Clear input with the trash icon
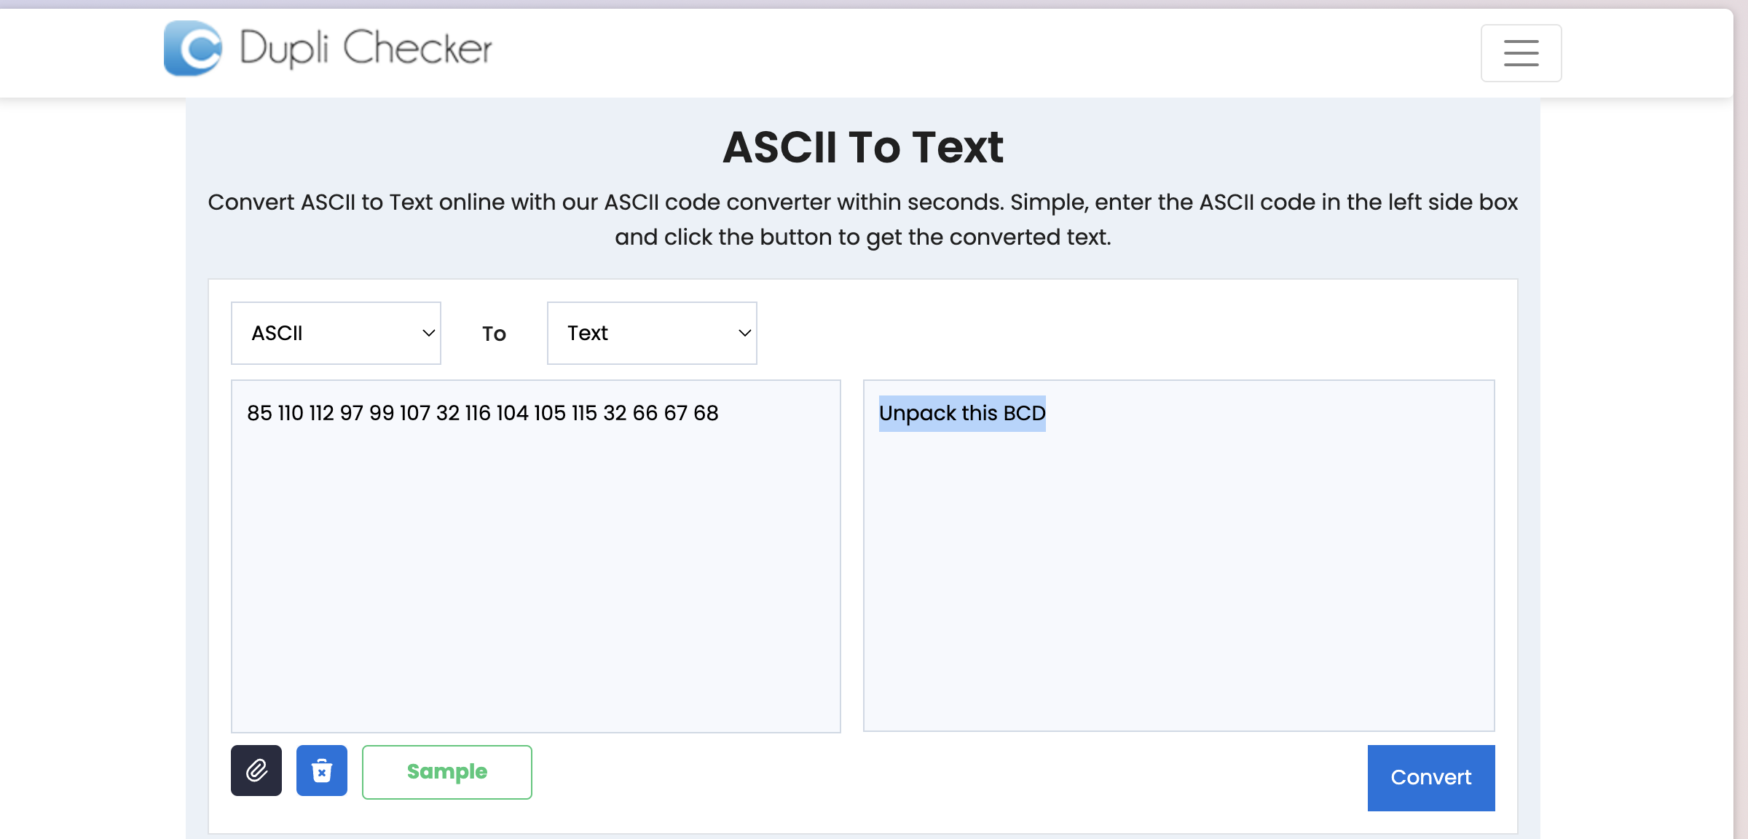The width and height of the screenshot is (1748, 839). point(322,771)
